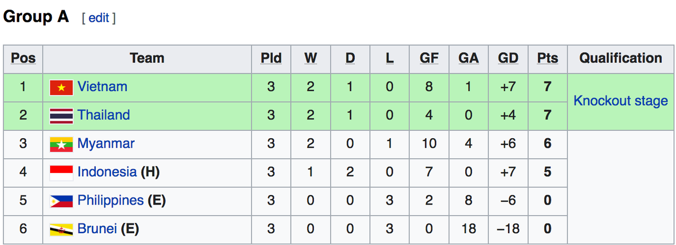Click the GF column header abbreviation
Image resolution: width=676 pixels, height=245 pixels.
point(429,58)
